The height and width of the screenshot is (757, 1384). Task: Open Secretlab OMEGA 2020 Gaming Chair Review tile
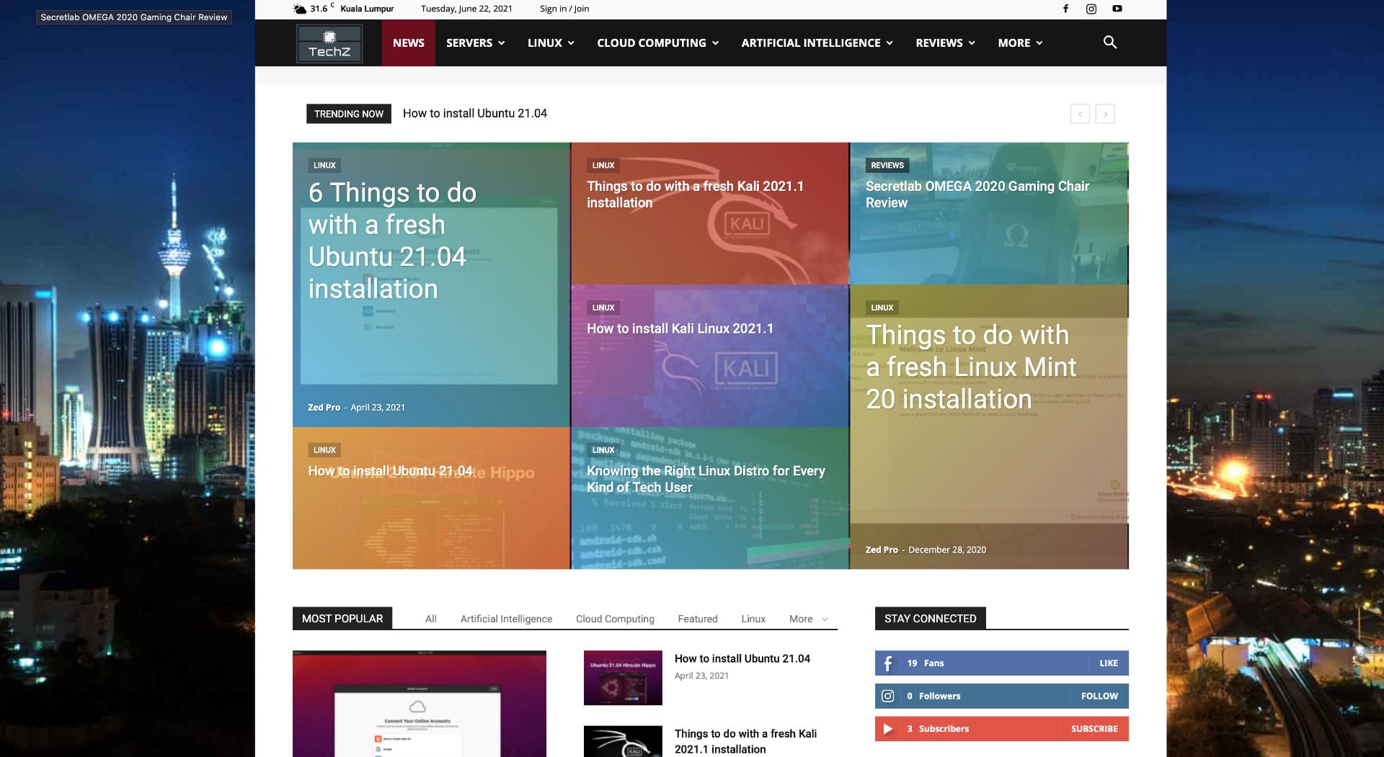tap(977, 194)
